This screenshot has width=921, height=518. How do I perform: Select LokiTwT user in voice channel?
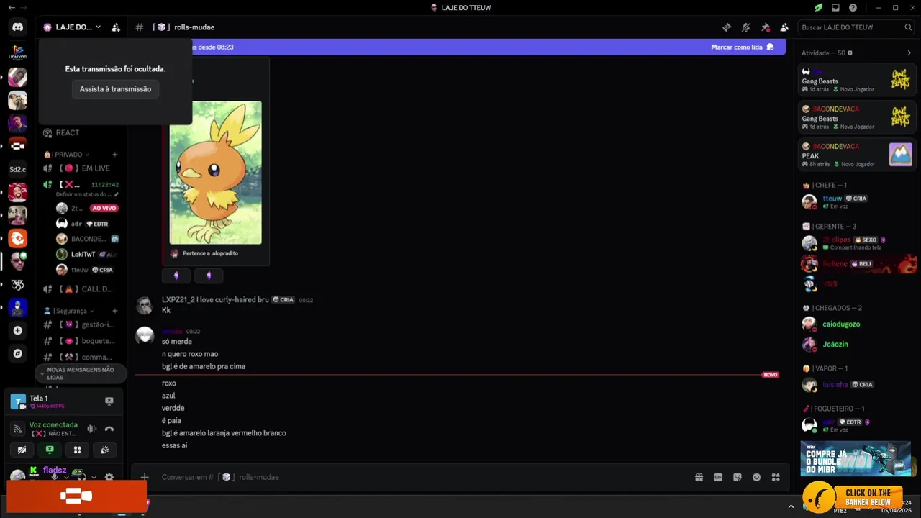point(87,255)
